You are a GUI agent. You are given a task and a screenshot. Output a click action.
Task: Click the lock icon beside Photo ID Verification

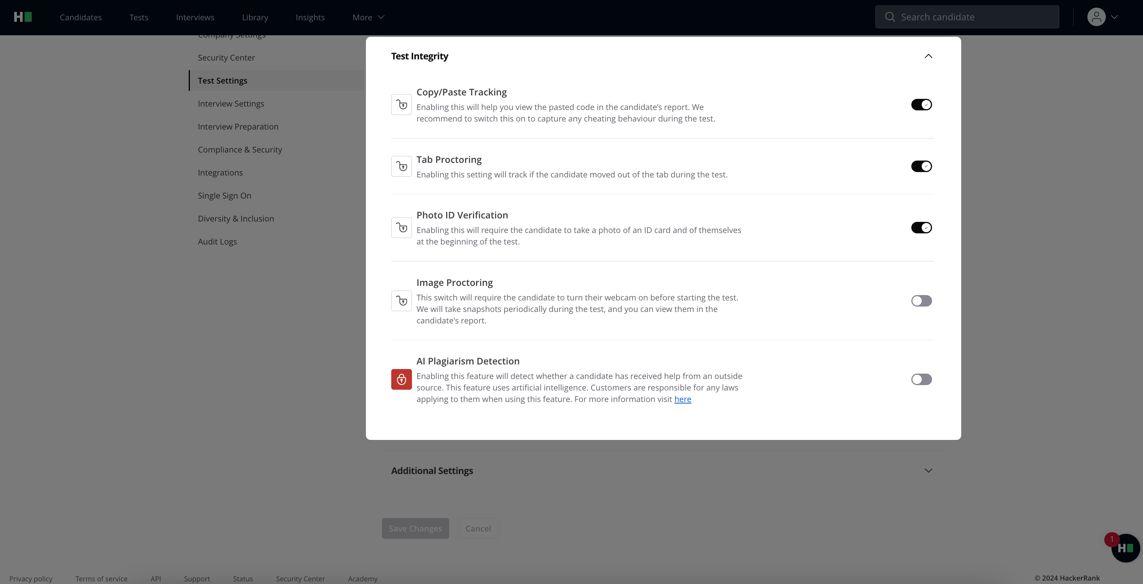(401, 228)
